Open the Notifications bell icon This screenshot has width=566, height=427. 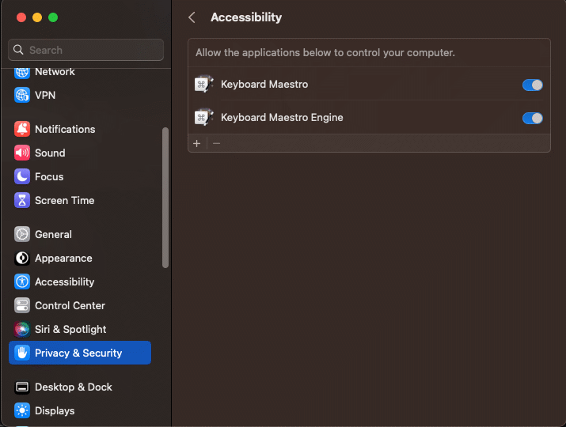tap(22, 129)
